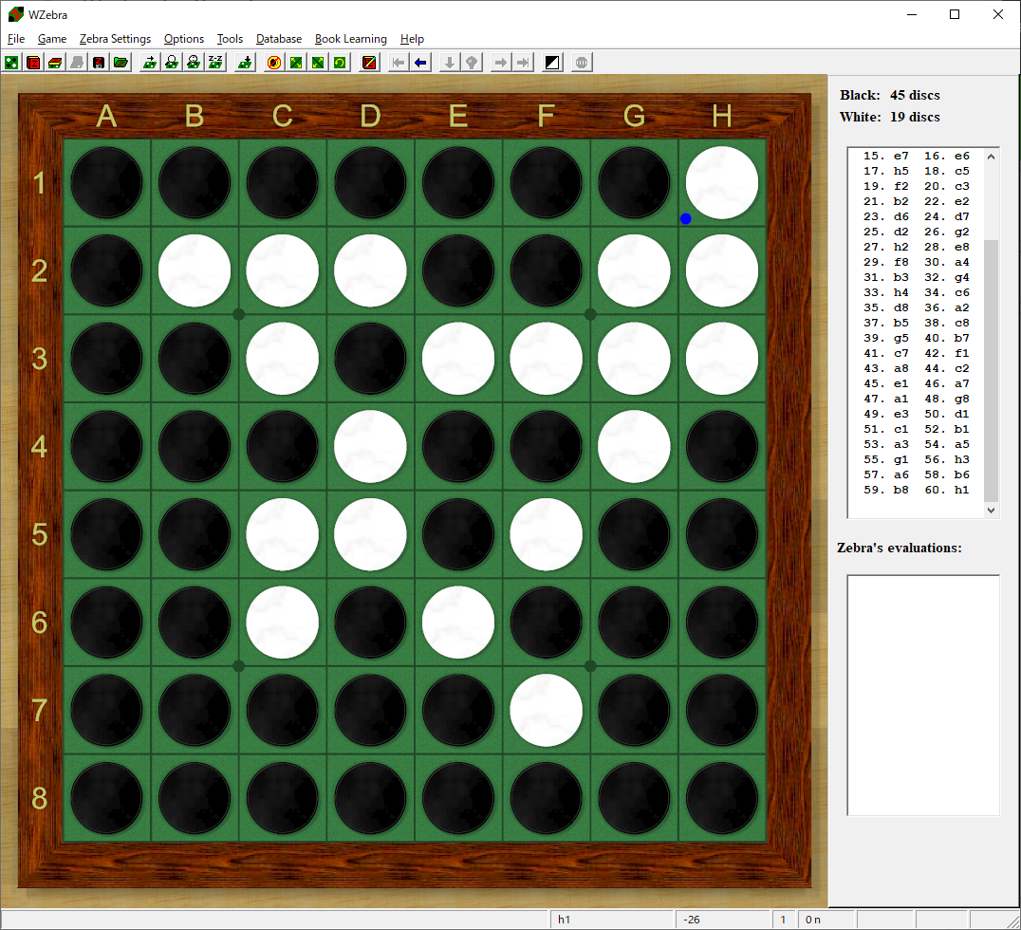The width and height of the screenshot is (1021, 930).
Task: Open the Options menu
Action: click(184, 39)
